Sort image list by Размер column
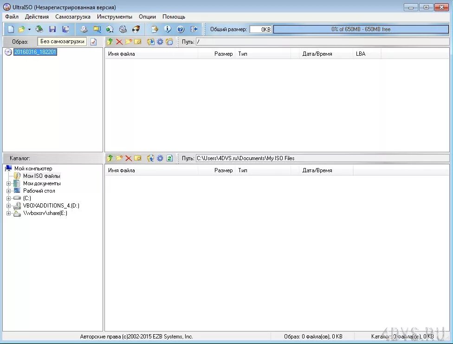The height and width of the screenshot is (344, 453). 216,54
